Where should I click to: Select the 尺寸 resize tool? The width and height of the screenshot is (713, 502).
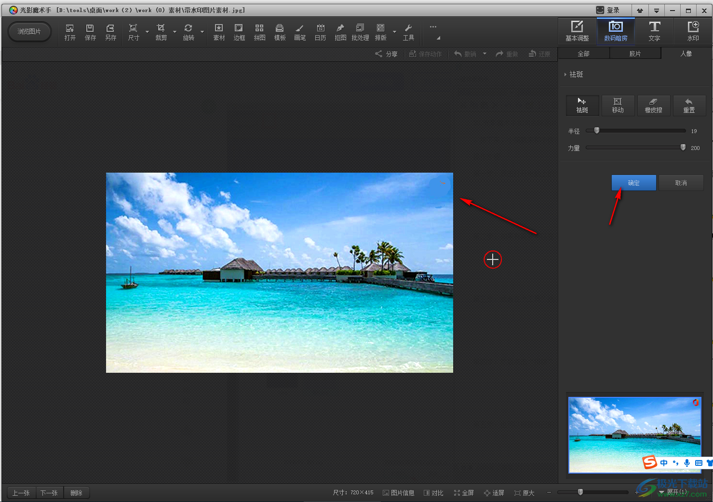click(x=134, y=32)
